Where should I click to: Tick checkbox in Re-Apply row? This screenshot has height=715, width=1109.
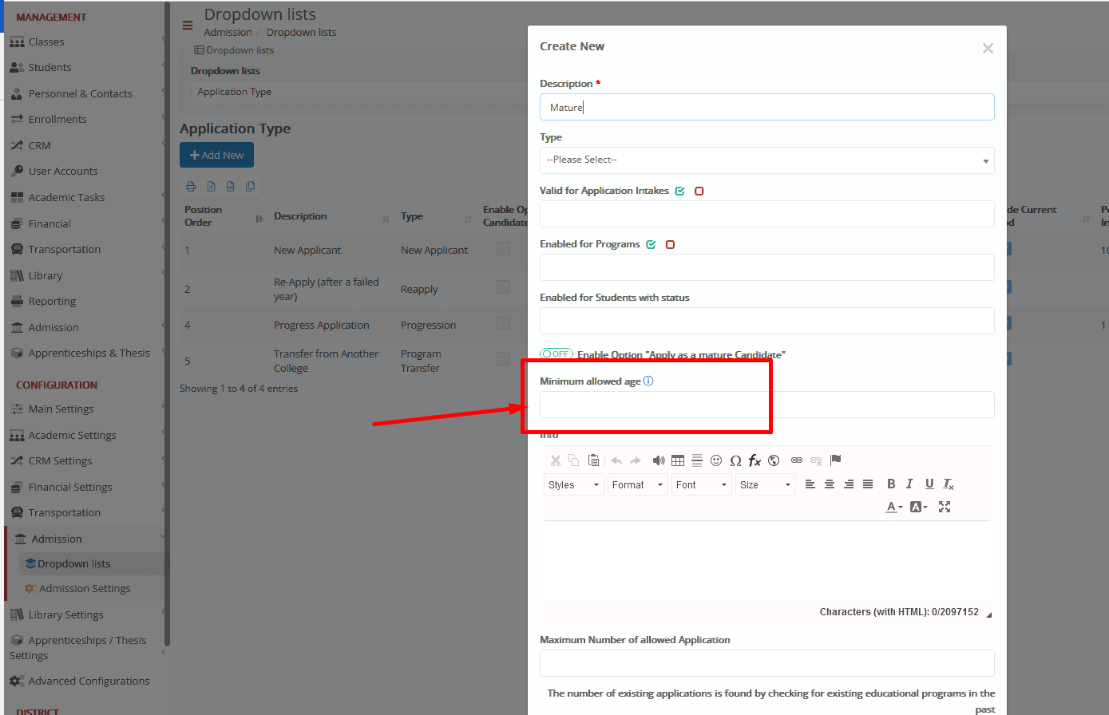point(503,286)
